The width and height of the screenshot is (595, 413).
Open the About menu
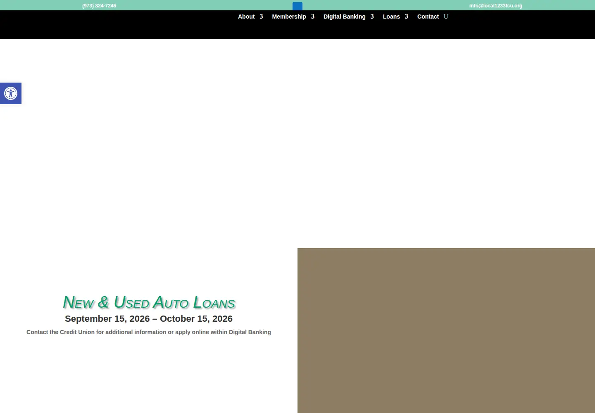(x=246, y=17)
